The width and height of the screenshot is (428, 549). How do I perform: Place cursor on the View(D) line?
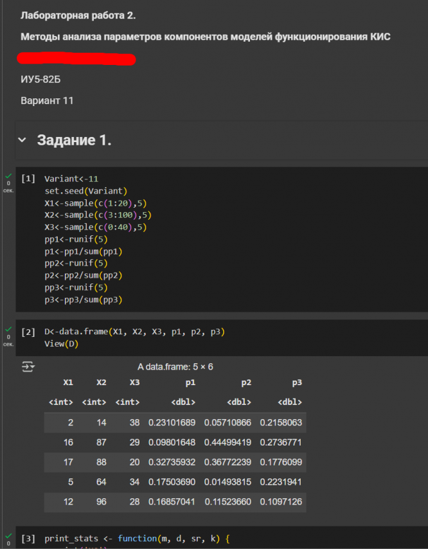[x=62, y=344]
